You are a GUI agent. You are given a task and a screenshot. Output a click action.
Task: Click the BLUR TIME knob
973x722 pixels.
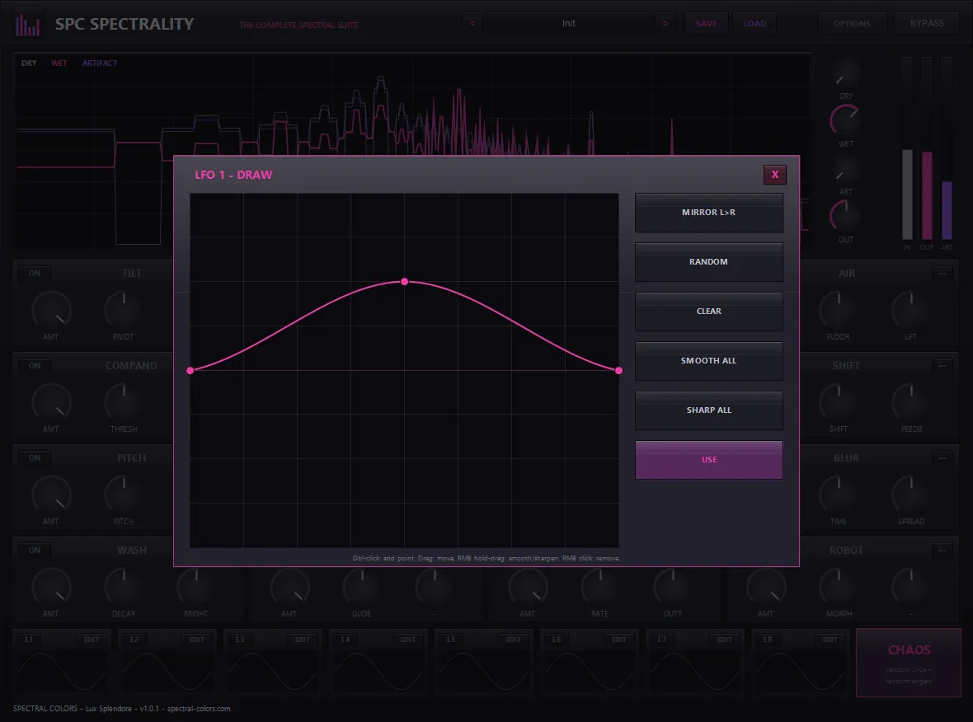tap(839, 495)
